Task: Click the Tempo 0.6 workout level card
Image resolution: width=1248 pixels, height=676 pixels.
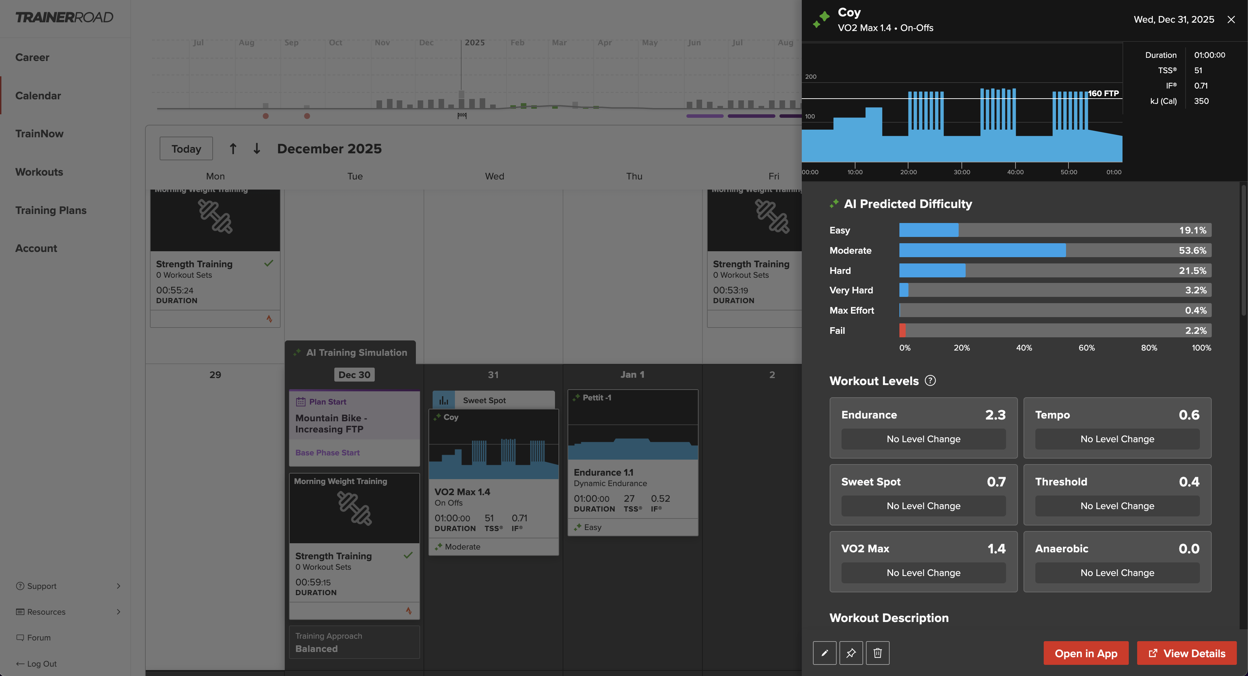Action: point(1117,428)
